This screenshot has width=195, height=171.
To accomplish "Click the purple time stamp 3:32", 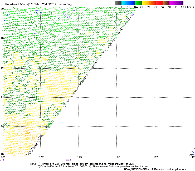I will pyautogui.click(x=69, y=160).
